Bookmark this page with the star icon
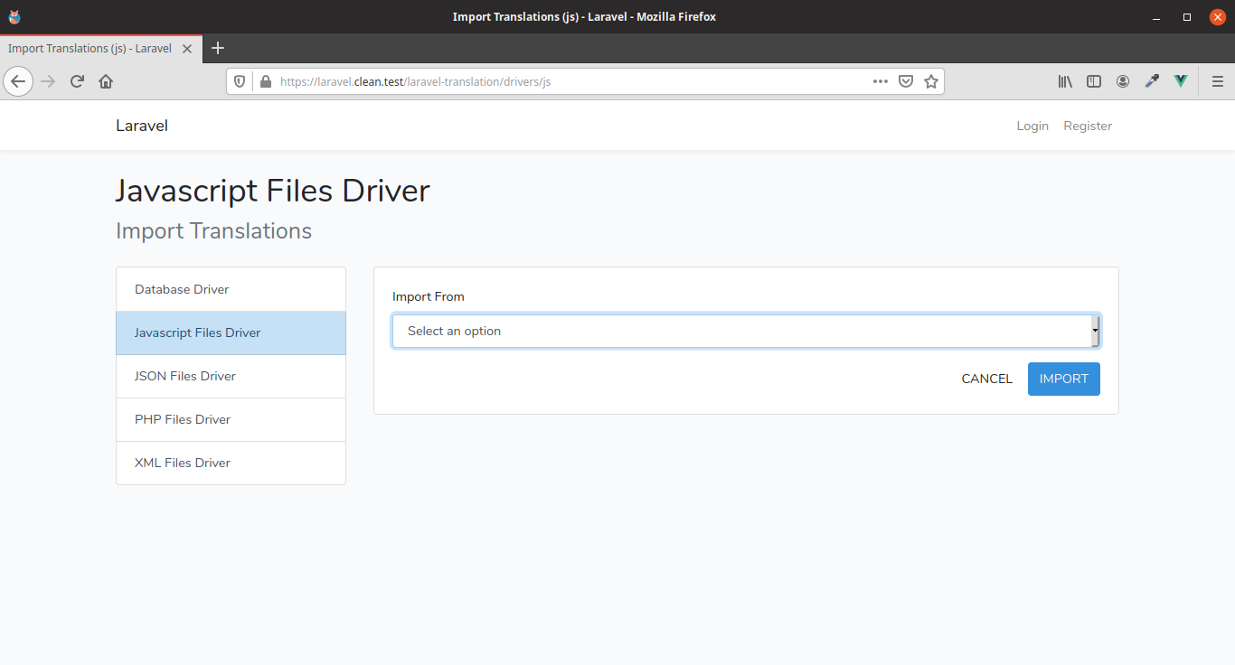Screen dimensions: 1235x665 [x=931, y=81]
